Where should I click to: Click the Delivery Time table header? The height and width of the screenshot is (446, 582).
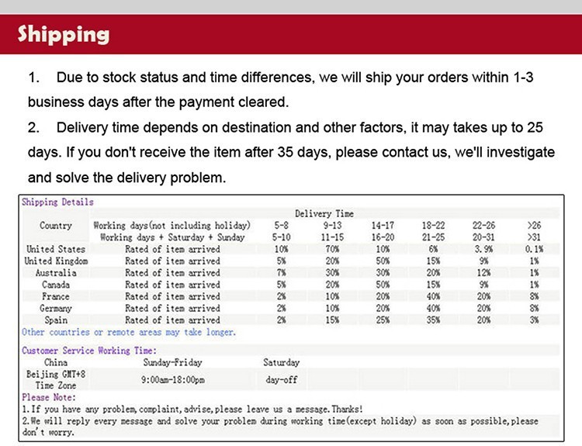click(324, 213)
